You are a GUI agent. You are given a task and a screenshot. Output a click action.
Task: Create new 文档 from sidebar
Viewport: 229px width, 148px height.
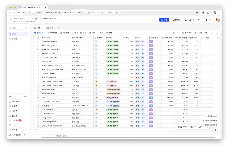(x=13, y=125)
